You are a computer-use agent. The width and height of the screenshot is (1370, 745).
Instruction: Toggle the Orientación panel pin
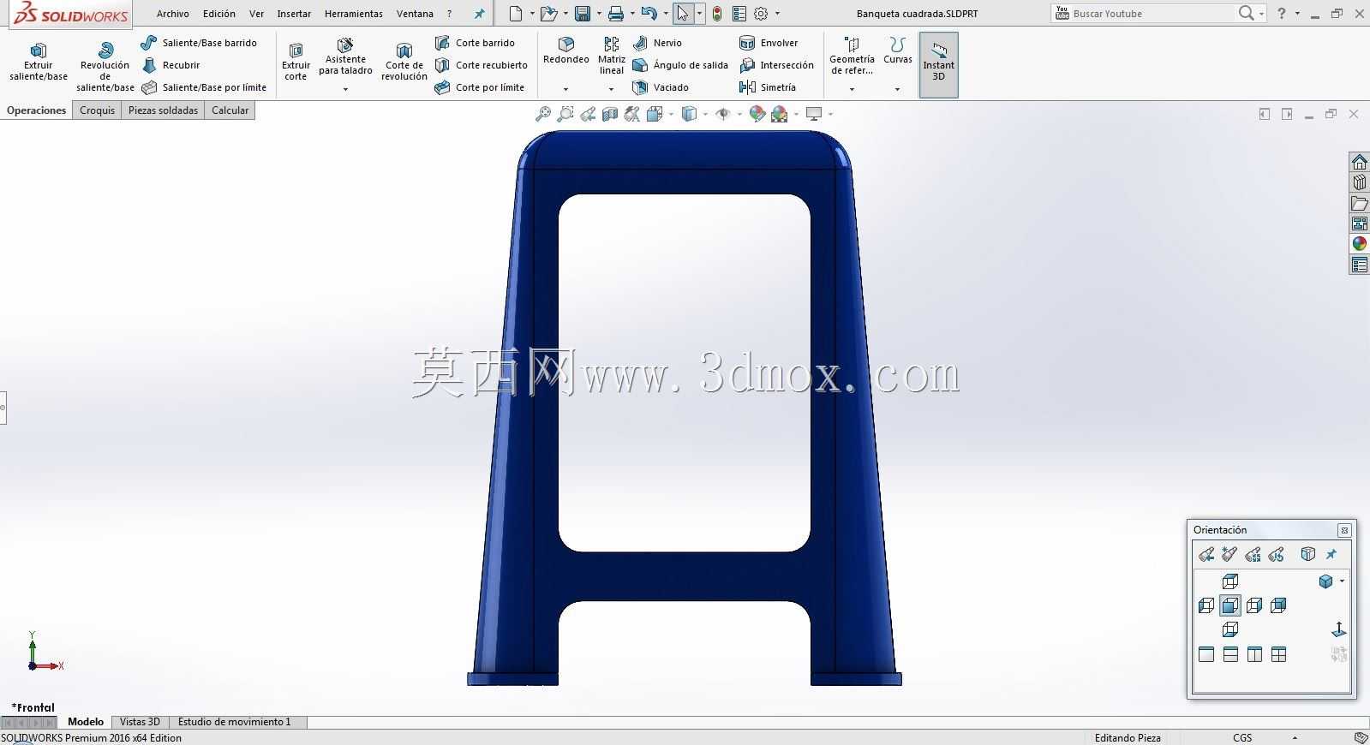(x=1331, y=554)
